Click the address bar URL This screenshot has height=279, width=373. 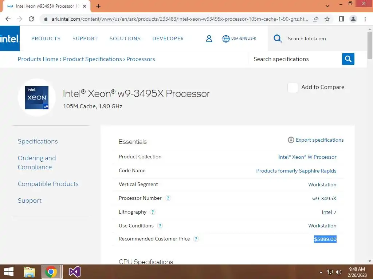180,19
